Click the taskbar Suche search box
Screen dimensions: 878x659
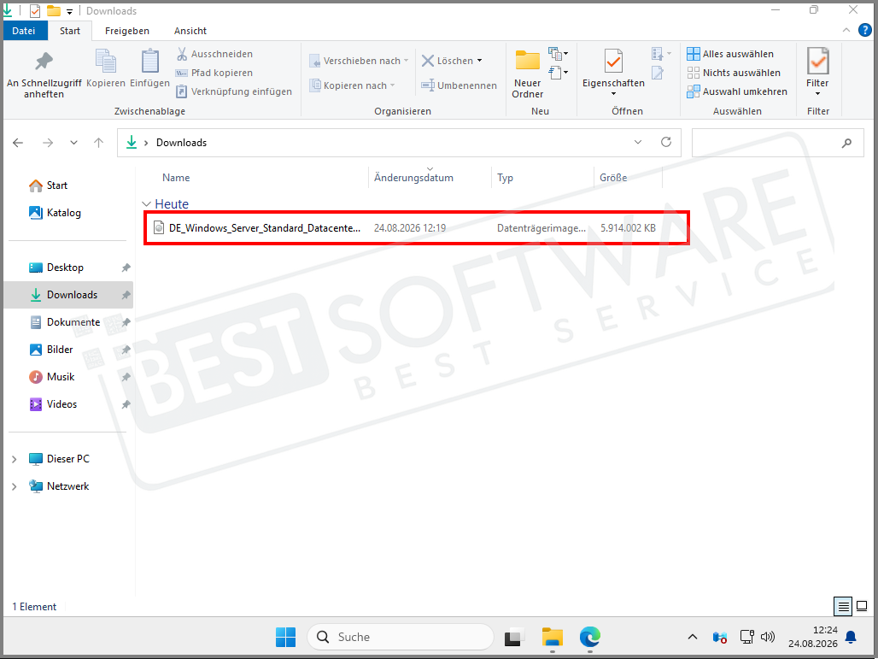(400, 637)
